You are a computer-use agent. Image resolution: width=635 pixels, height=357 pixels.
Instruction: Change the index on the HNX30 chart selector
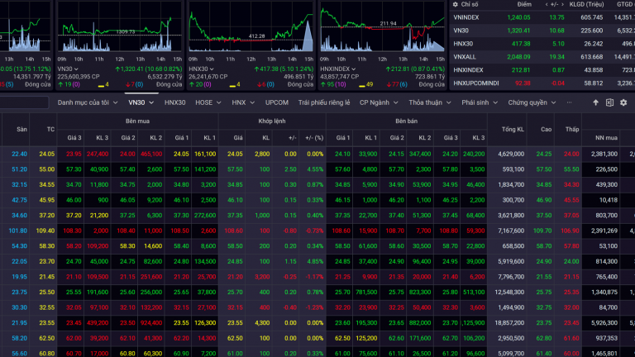201,69
